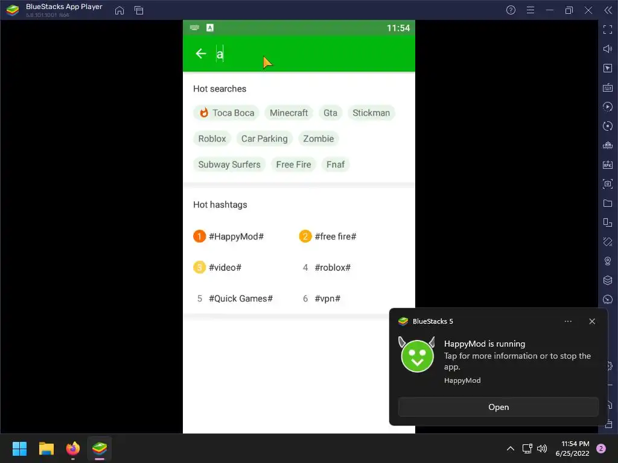The image size is (618, 463).
Task: Open the Windows Start menu
Action: pos(19,449)
